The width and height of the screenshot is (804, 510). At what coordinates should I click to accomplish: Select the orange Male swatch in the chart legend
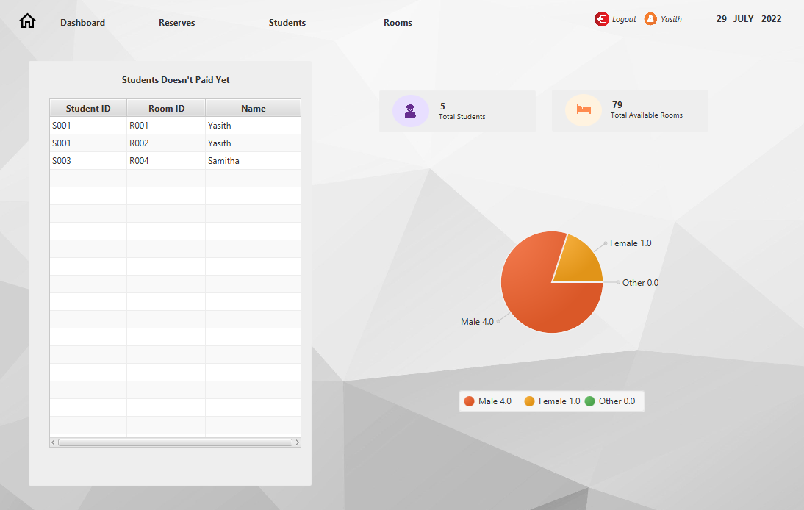pyautogui.click(x=468, y=401)
